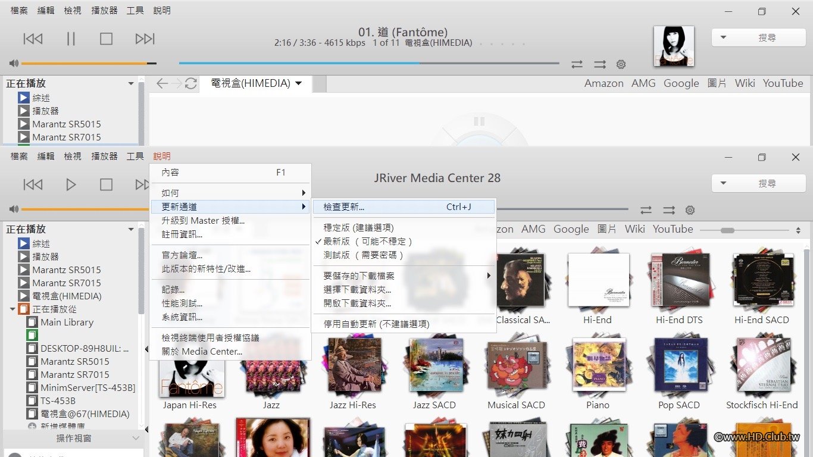
Task: Open Piano album stack
Action: (x=598, y=365)
